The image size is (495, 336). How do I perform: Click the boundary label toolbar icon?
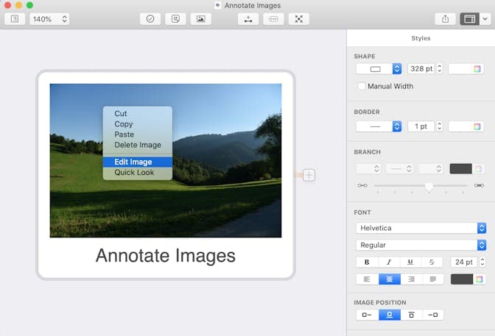pyautogui.click(x=273, y=19)
